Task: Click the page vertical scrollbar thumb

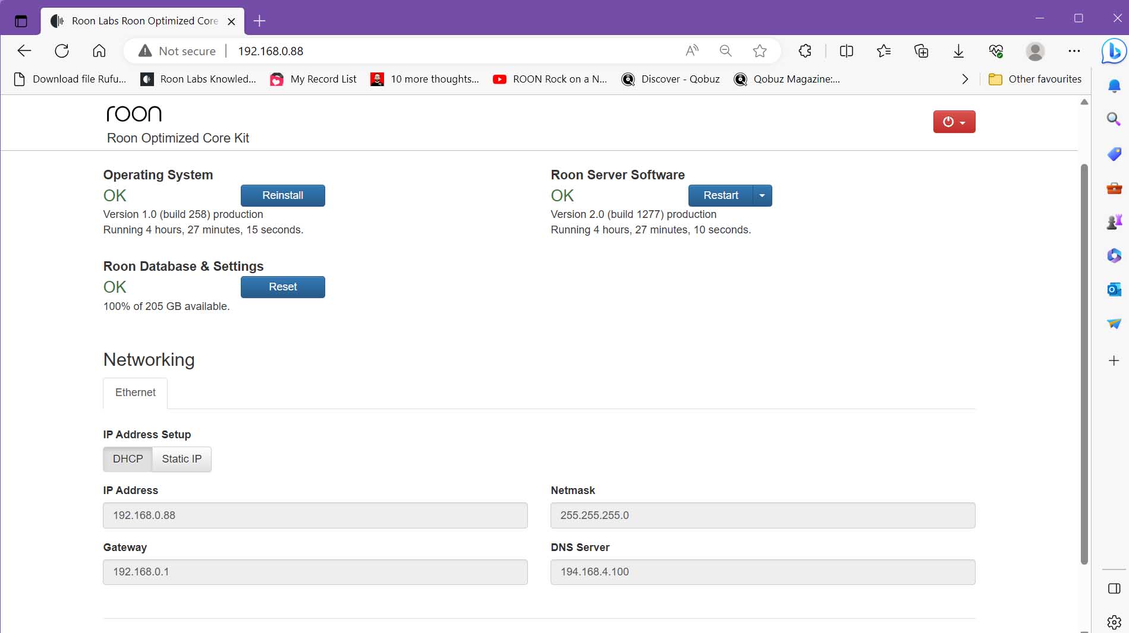Action: pos(1084,363)
